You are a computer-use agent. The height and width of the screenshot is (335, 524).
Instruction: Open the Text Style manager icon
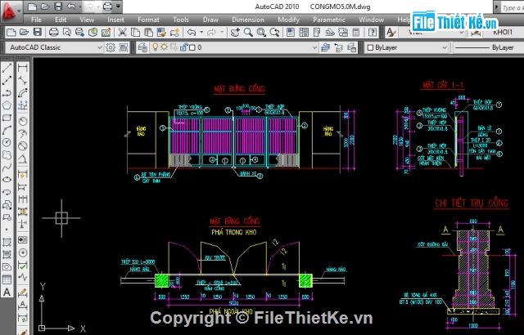tap(391, 33)
